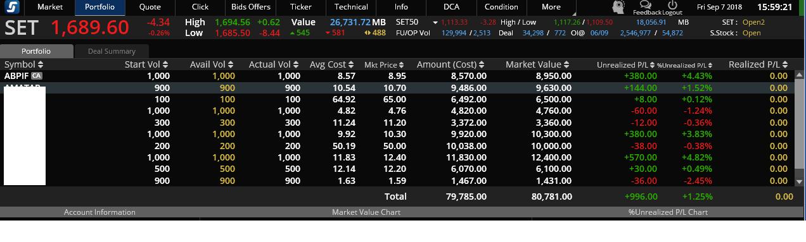The height and width of the screenshot is (242, 806).
Task: Click the portfolio list vertical scrollbar
Action: tap(799, 128)
